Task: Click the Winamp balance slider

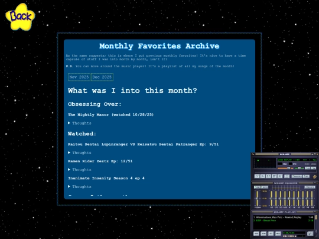Action: click(299, 168)
